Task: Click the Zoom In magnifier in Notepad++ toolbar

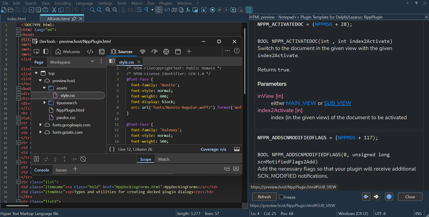Action: coord(108,10)
